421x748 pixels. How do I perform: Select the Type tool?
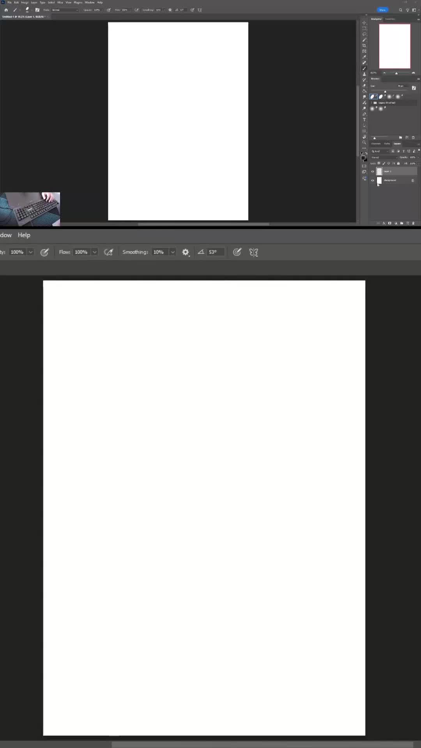364,120
